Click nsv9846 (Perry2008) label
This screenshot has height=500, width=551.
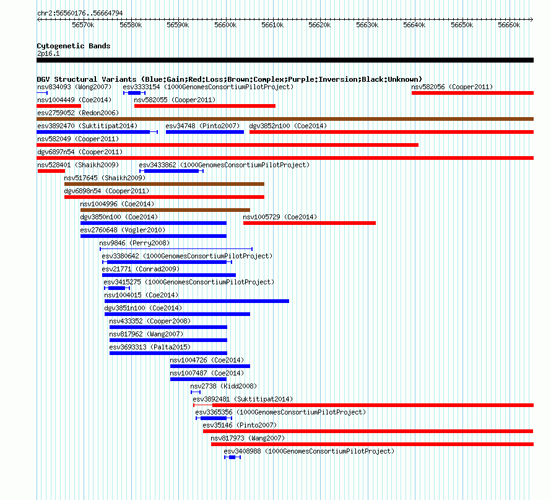(134, 243)
